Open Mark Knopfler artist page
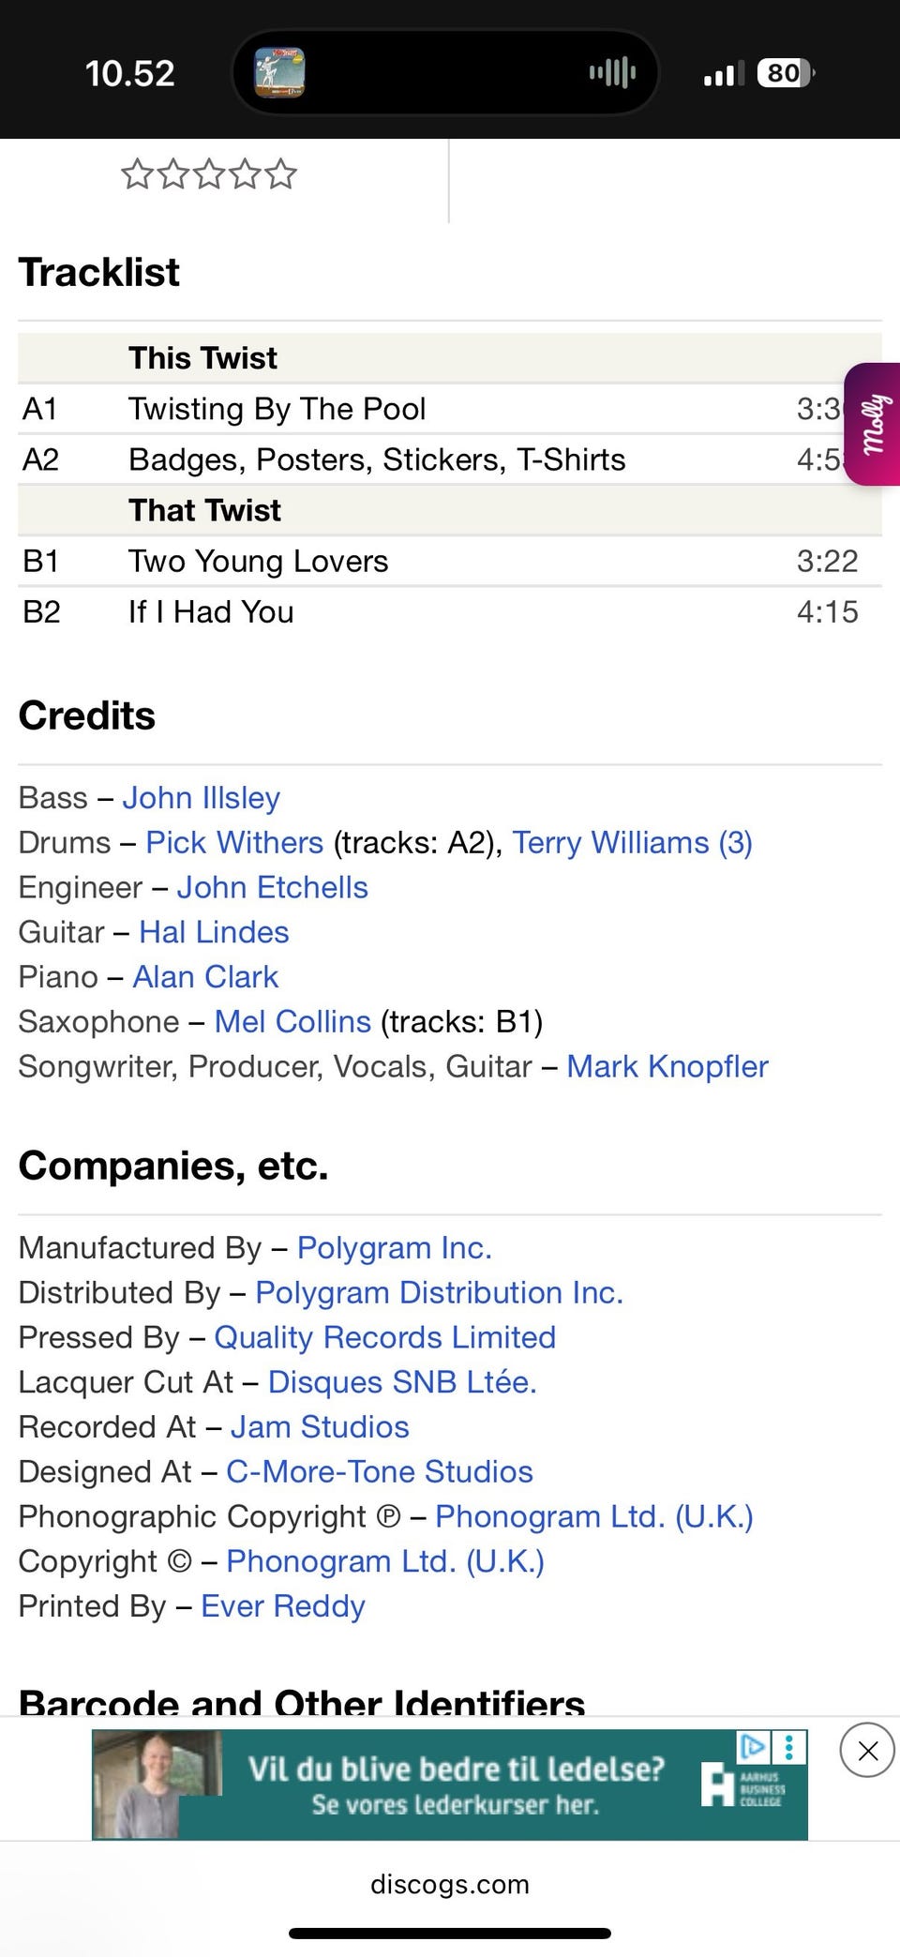Viewport: 900px width, 1957px height. point(667,1067)
